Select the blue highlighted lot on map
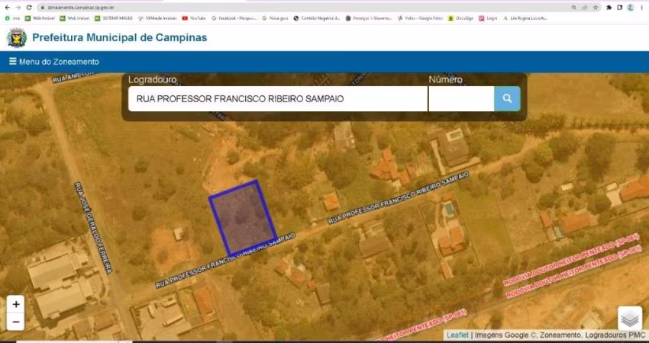The image size is (649, 343). (243, 218)
